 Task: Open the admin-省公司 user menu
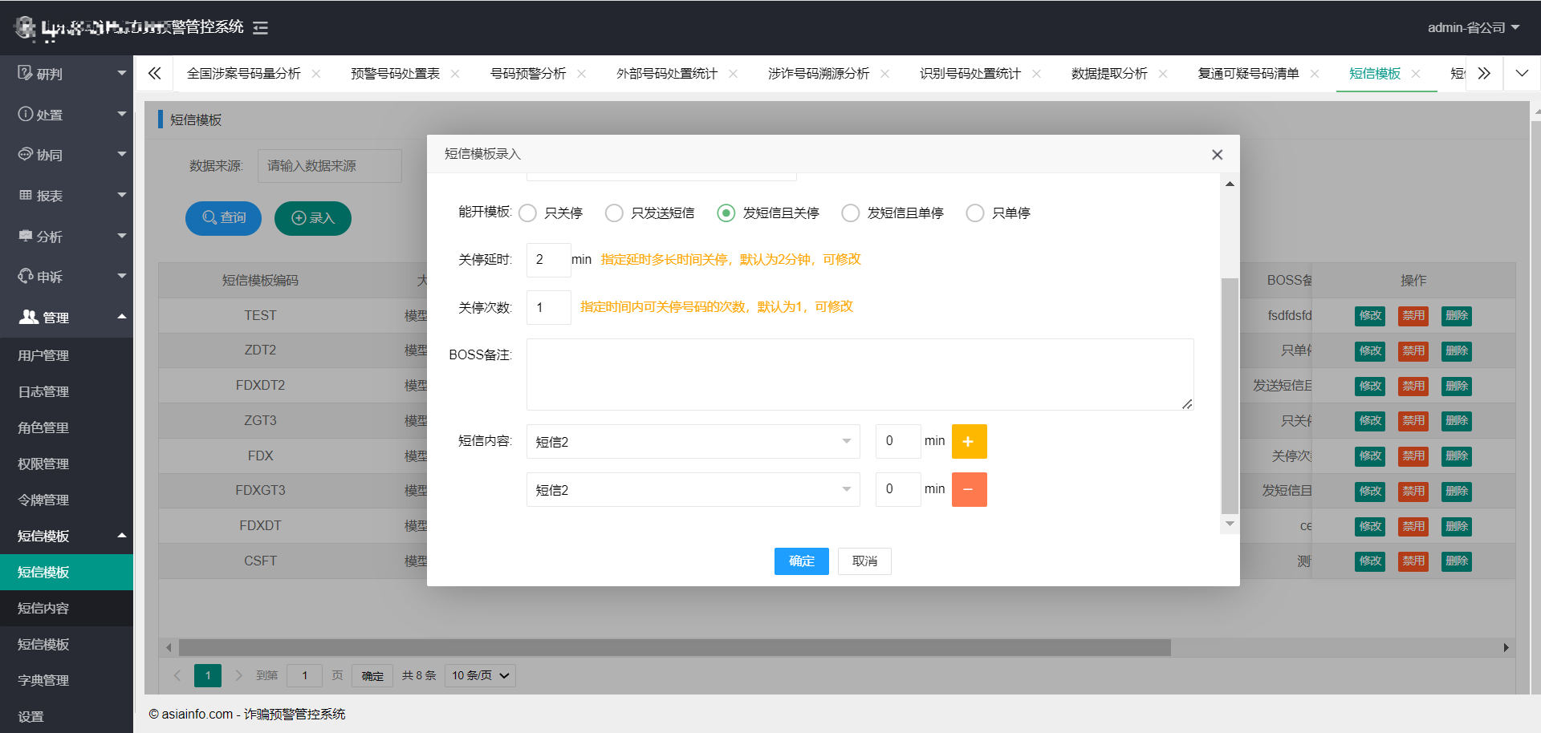tap(1473, 28)
